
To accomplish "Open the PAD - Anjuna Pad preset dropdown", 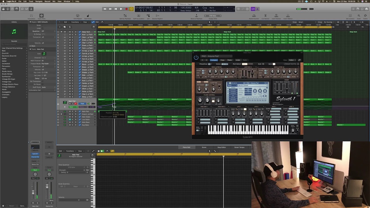I will (217, 56).
